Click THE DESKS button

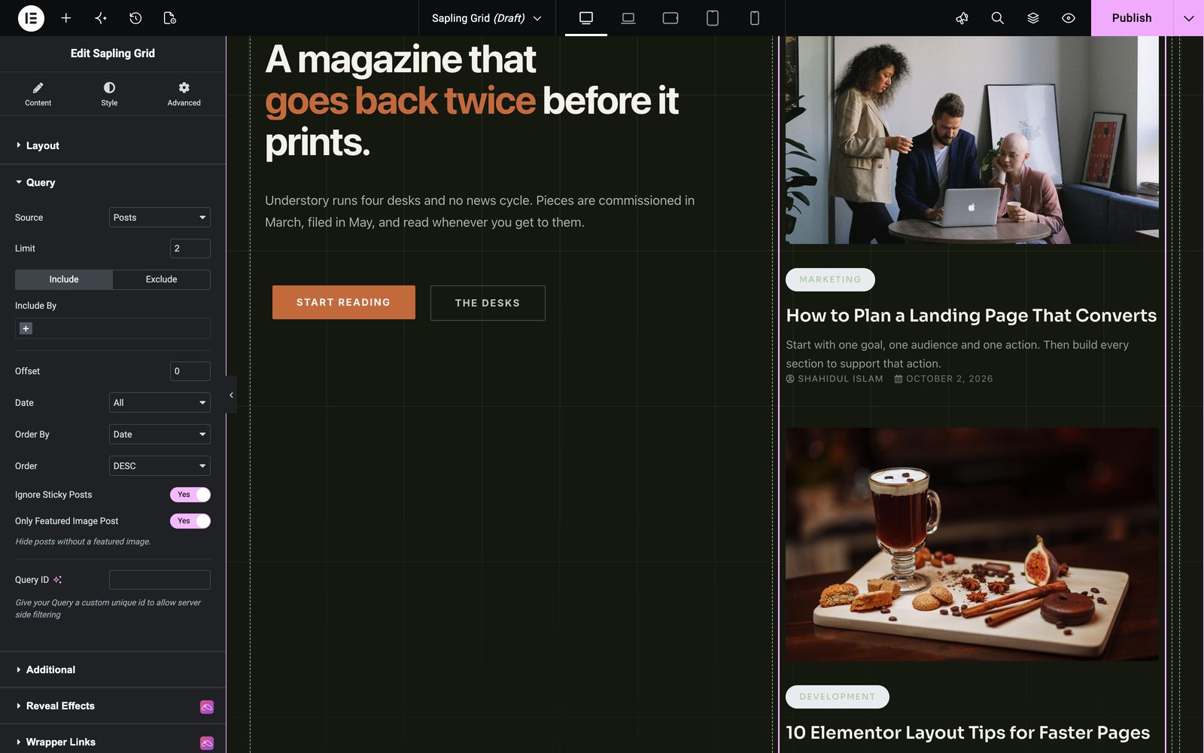pyautogui.click(x=488, y=303)
